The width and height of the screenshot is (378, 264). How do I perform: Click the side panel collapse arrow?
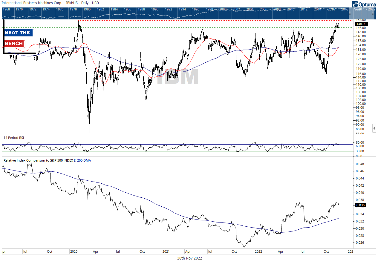click(x=374, y=128)
